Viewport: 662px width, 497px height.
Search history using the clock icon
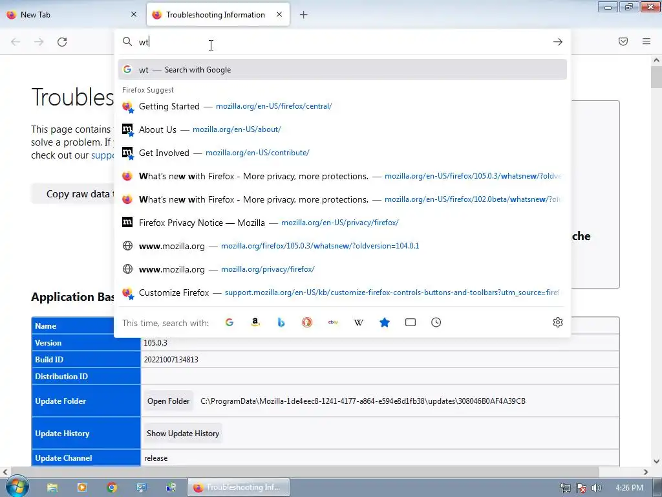(x=436, y=322)
